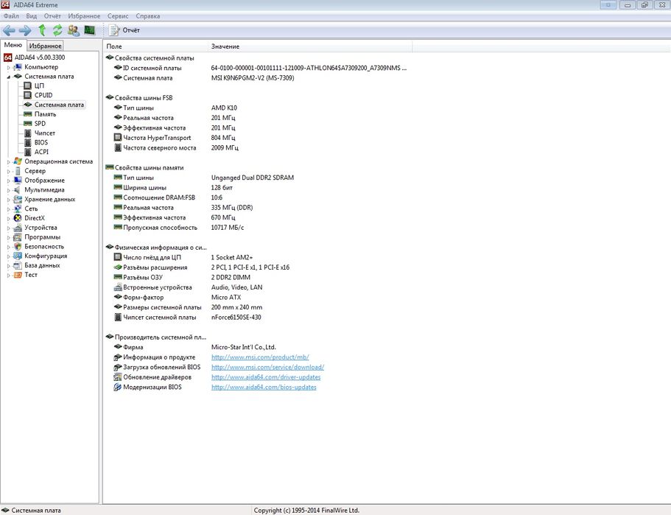
Task: Click the Refresh toolbar icon
Action: point(57,30)
